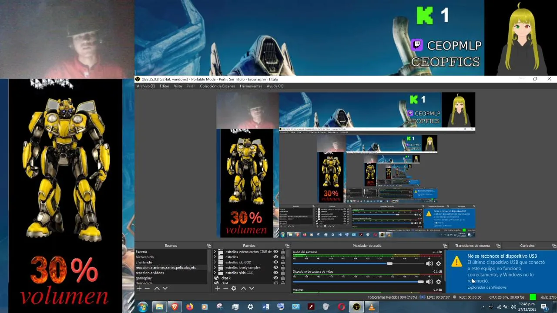
Task: Open the Windows Start button
Action: coord(143,307)
